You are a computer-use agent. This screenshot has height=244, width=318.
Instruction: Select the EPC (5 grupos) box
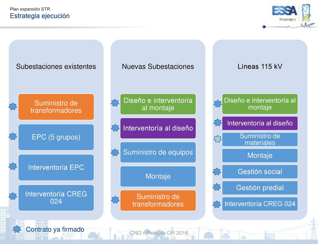pos(56,137)
